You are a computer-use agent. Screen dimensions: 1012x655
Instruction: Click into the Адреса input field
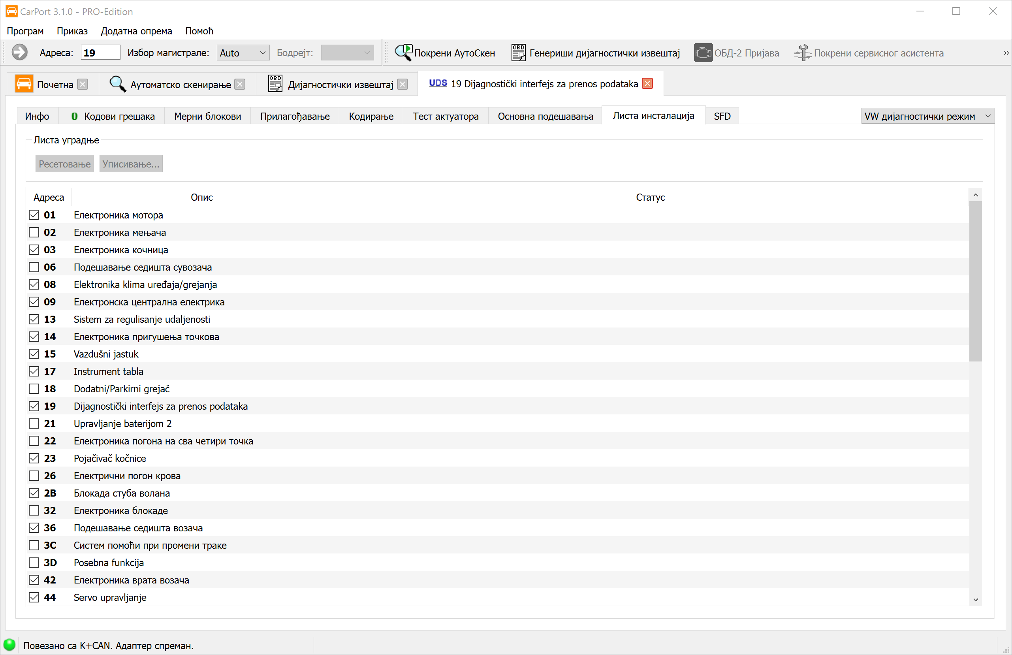pyautogui.click(x=100, y=53)
